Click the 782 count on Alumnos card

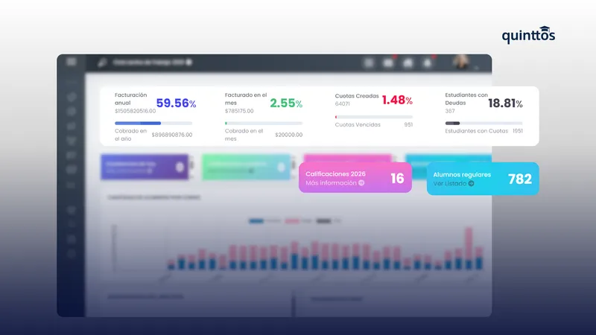519,179
